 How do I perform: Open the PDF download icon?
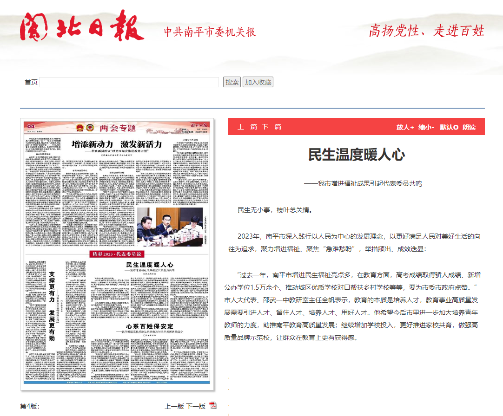pyautogui.click(x=213, y=406)
